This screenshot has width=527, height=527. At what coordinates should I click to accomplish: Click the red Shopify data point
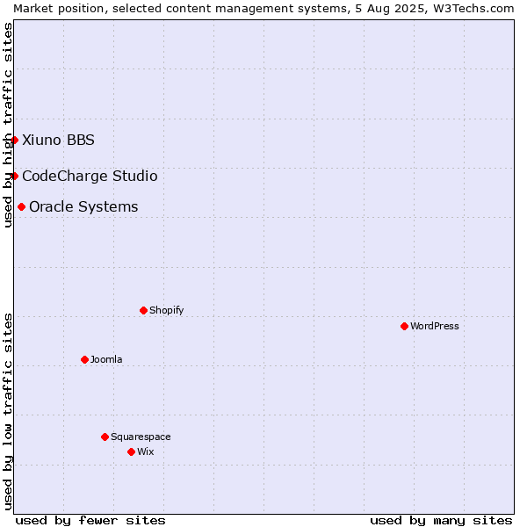(x=143, y=310)
